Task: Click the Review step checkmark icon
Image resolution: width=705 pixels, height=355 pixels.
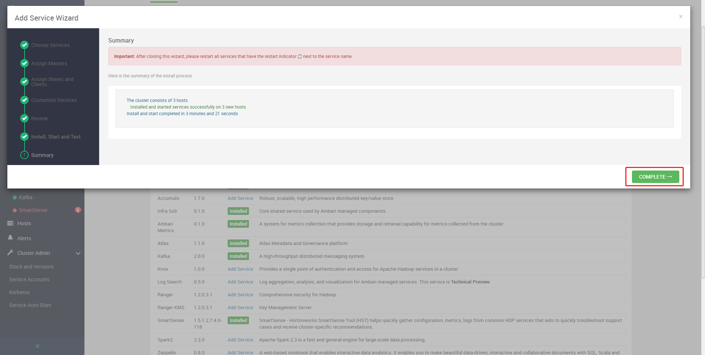Action: point(24,118)
